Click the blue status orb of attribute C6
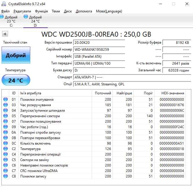Image resolution: width=193 pixels, height=187 pixels. (5, 165)
